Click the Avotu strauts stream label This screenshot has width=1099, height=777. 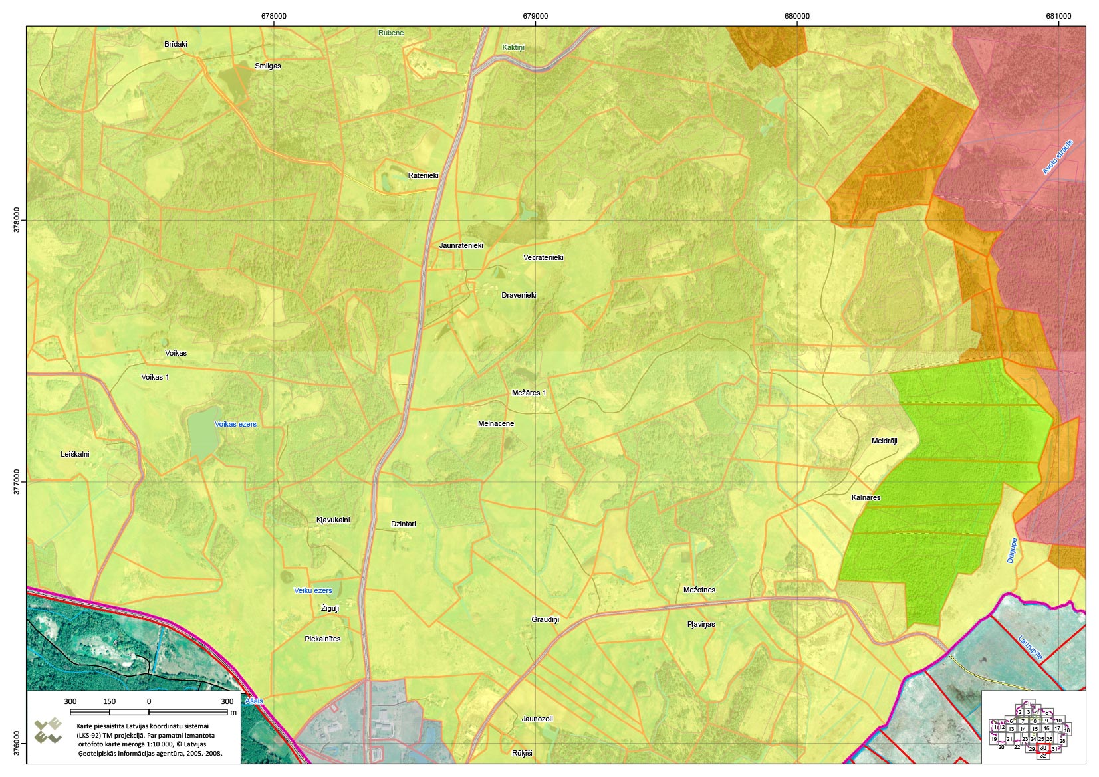pyautogui.click(x=1057, y=158)
